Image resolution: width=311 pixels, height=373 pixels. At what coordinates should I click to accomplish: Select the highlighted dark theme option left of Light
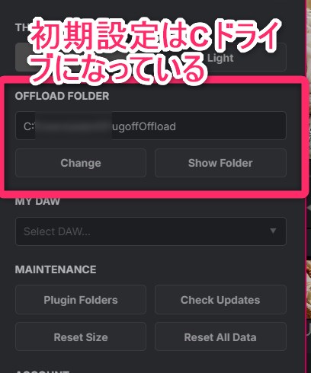point(21,58)
